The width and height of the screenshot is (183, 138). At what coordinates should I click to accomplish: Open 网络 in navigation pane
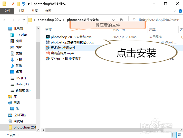[17, 103]
